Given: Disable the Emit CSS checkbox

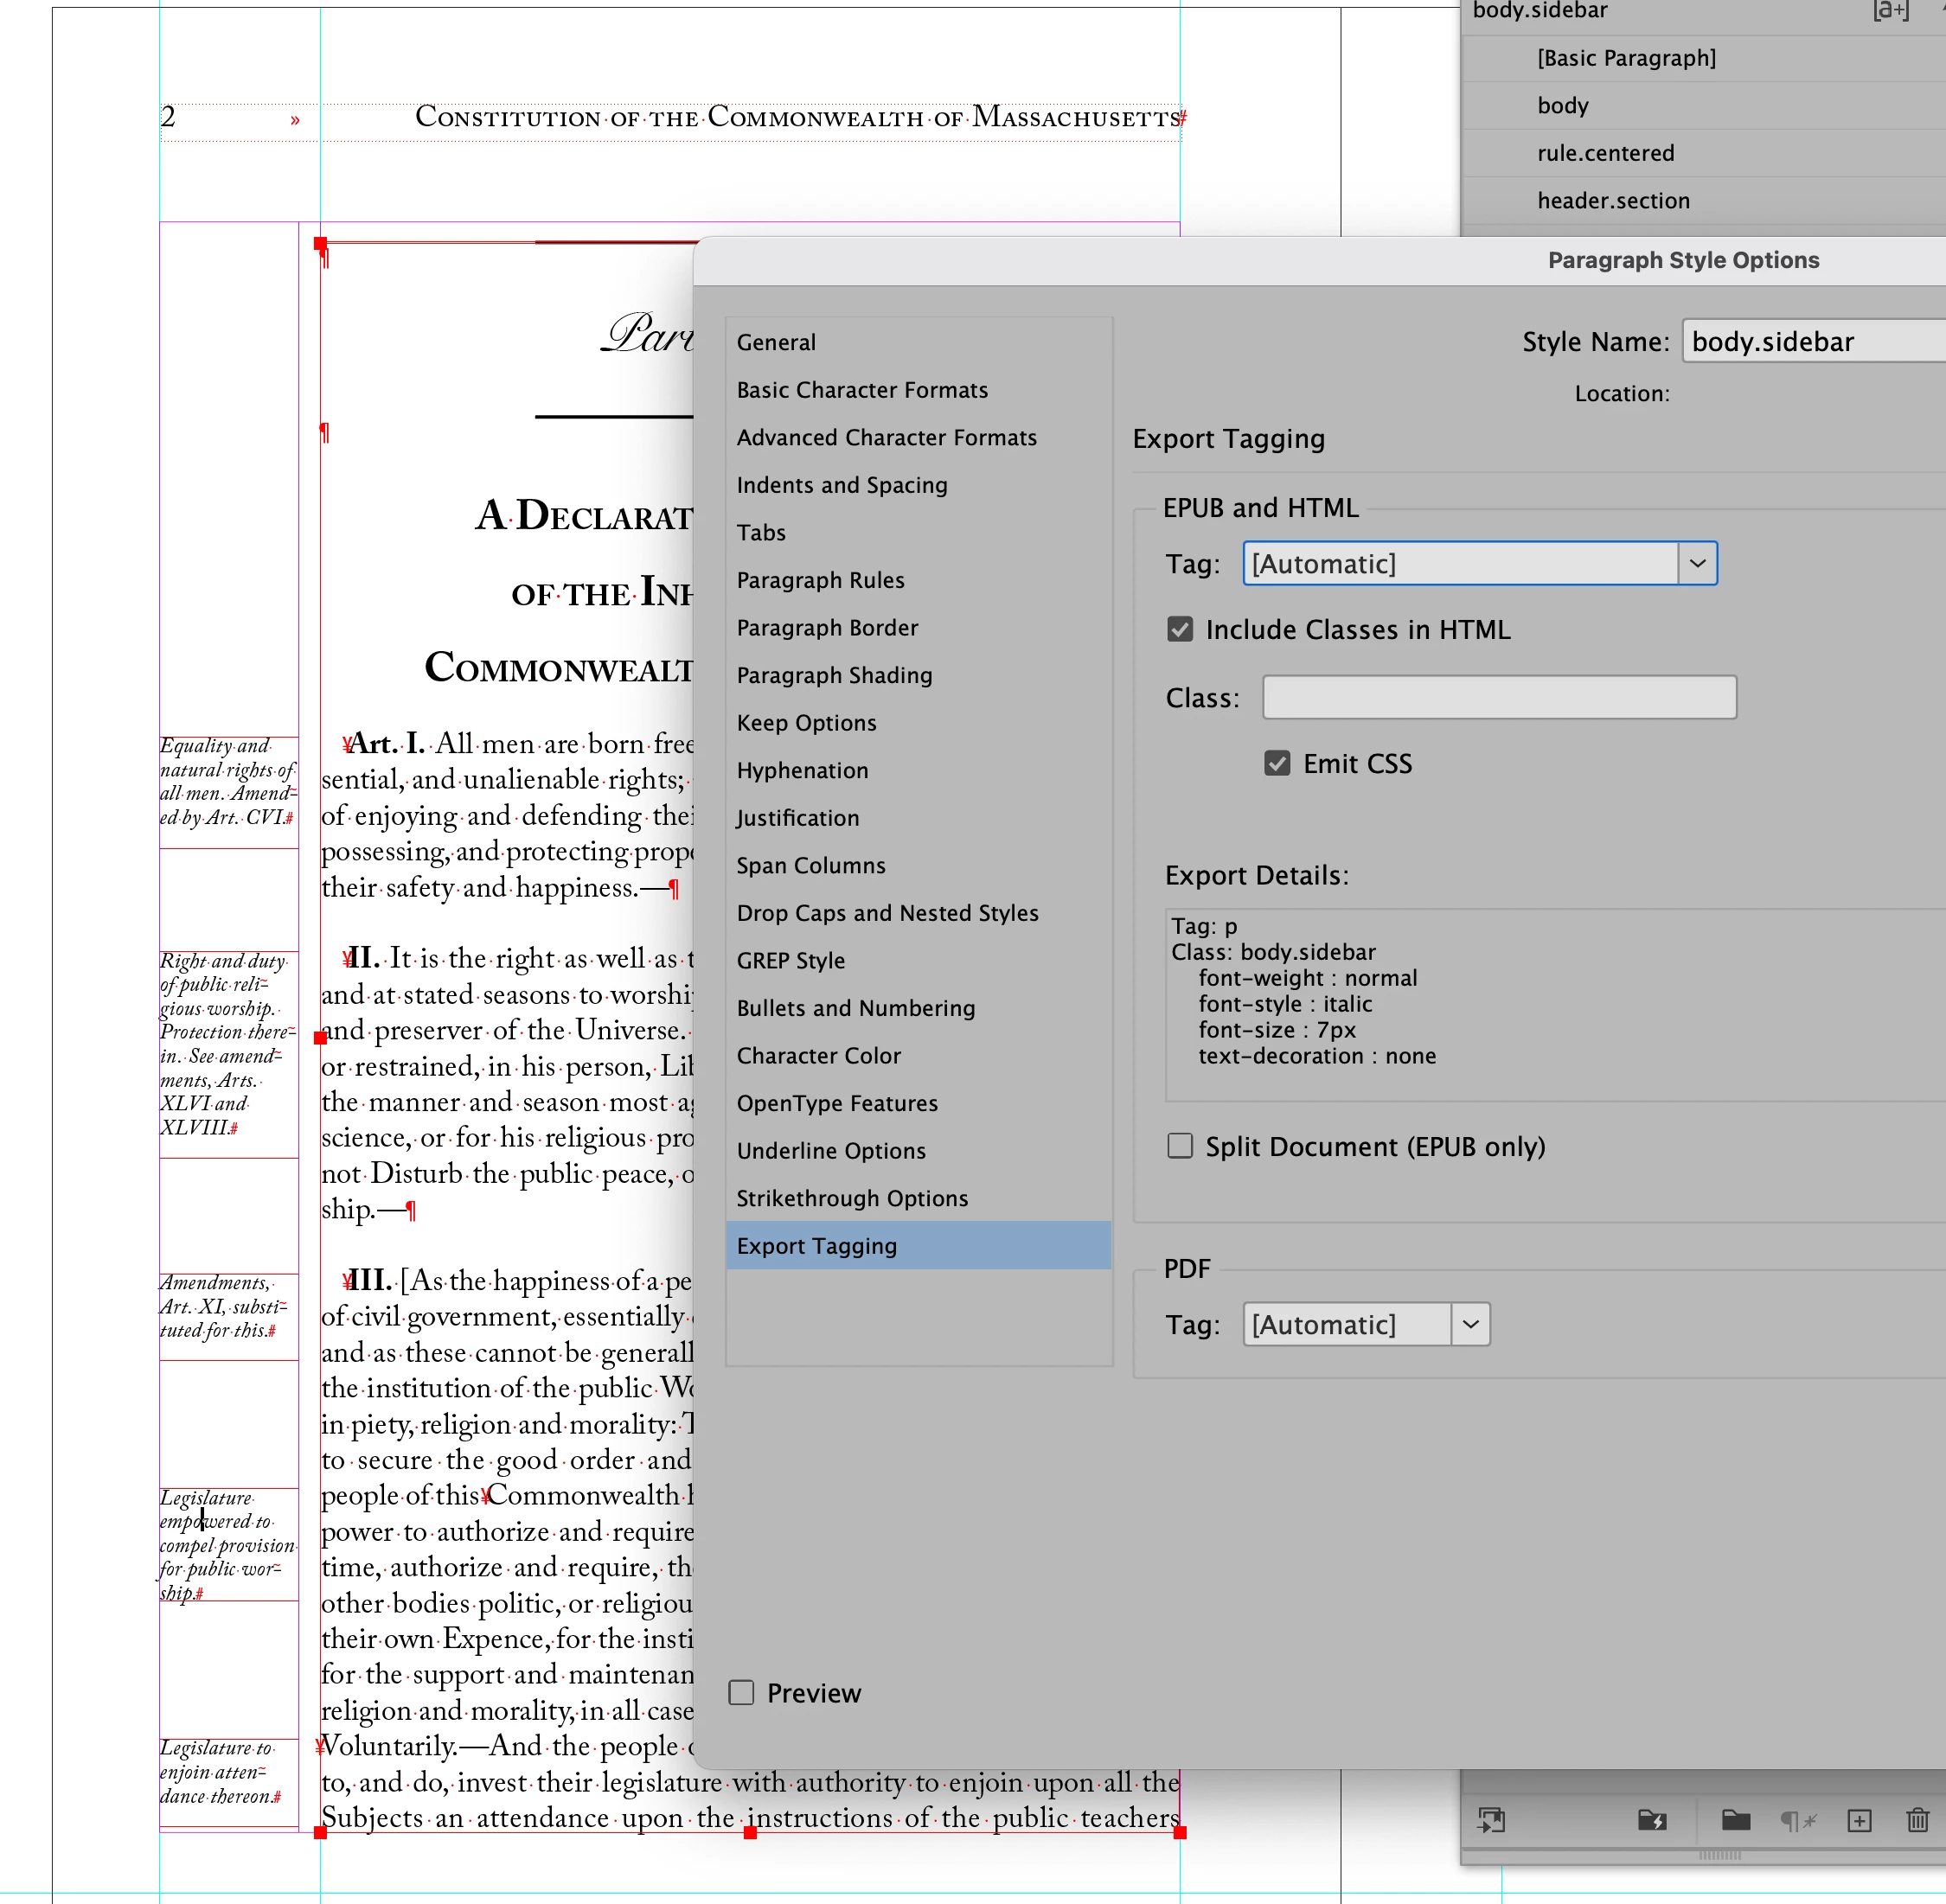Looking at the screenshot, I should coord(1277,763).
